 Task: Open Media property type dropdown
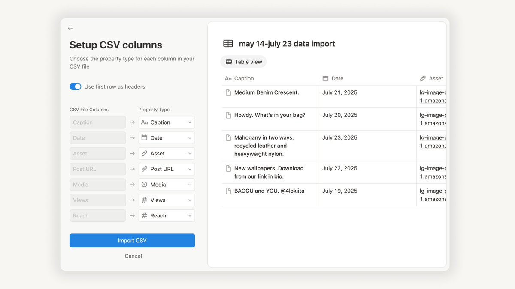tap(167, 185)
